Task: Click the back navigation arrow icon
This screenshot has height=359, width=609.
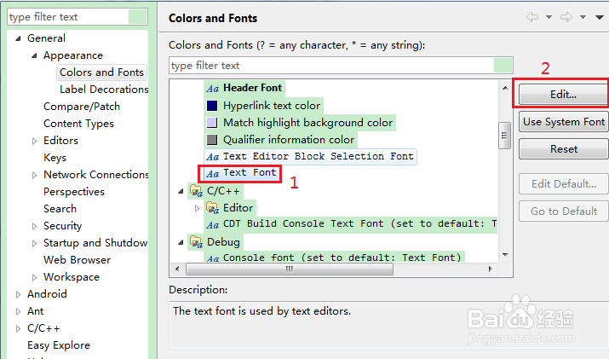Action: [x=532, y=17]
